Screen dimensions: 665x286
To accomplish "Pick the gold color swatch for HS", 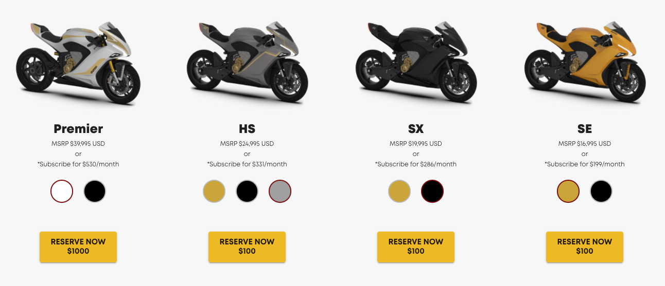I will 214,192.
